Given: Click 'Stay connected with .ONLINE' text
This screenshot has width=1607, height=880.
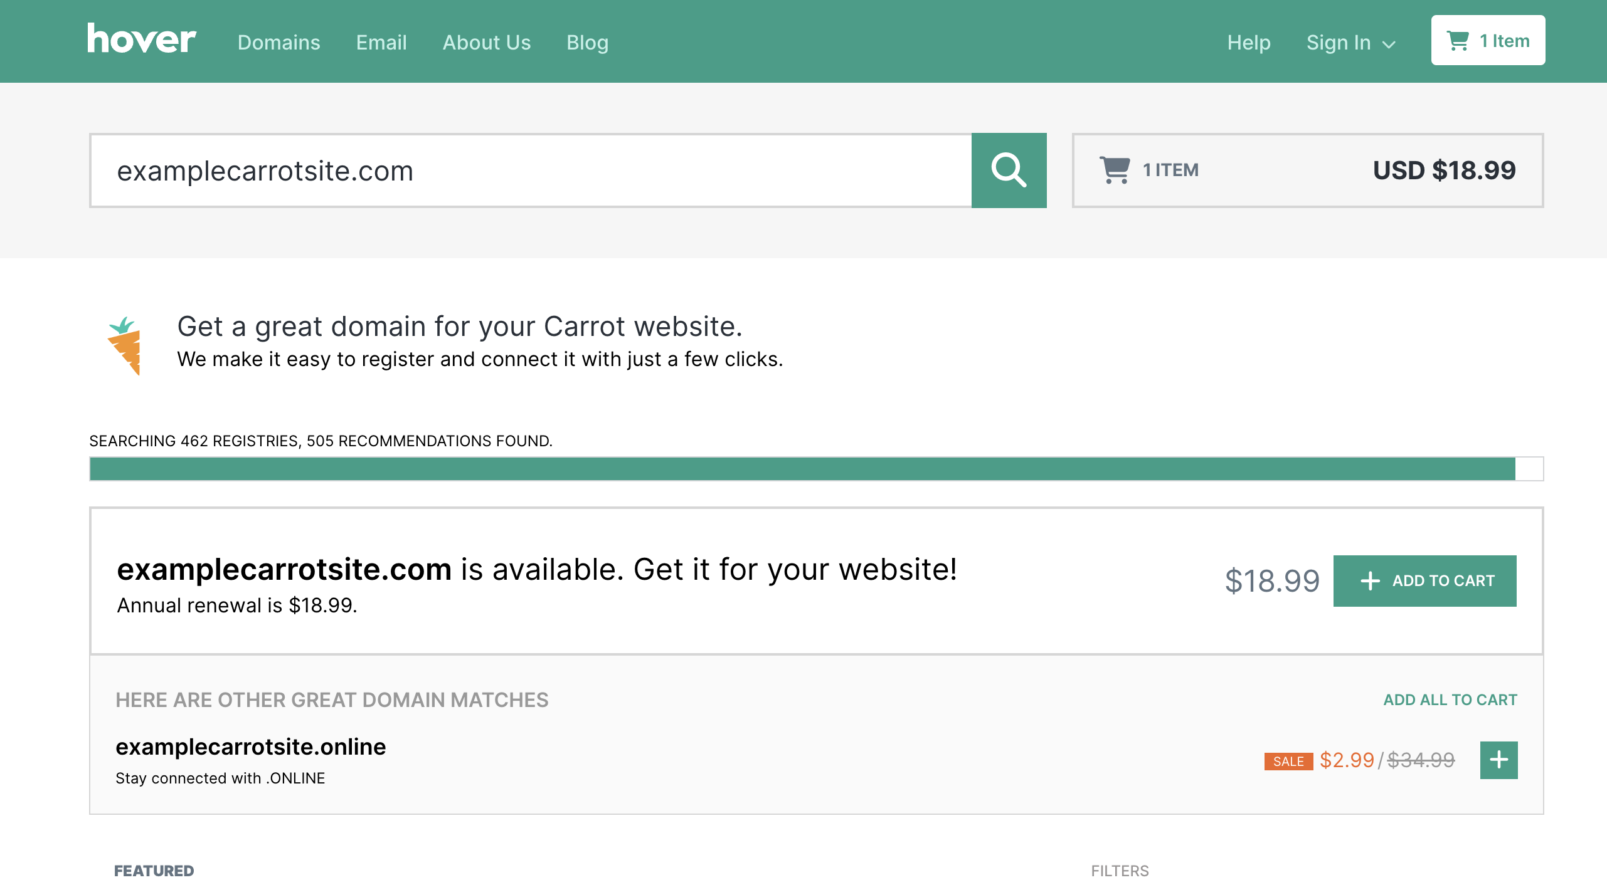Looking at the screenshot, I should [x=220, y=778].
